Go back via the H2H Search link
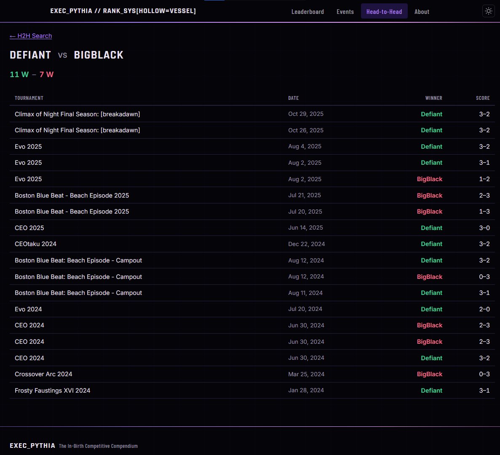 [x=31, y=36]
